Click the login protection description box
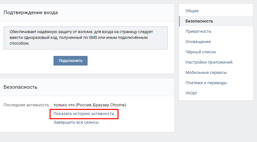 86,38
